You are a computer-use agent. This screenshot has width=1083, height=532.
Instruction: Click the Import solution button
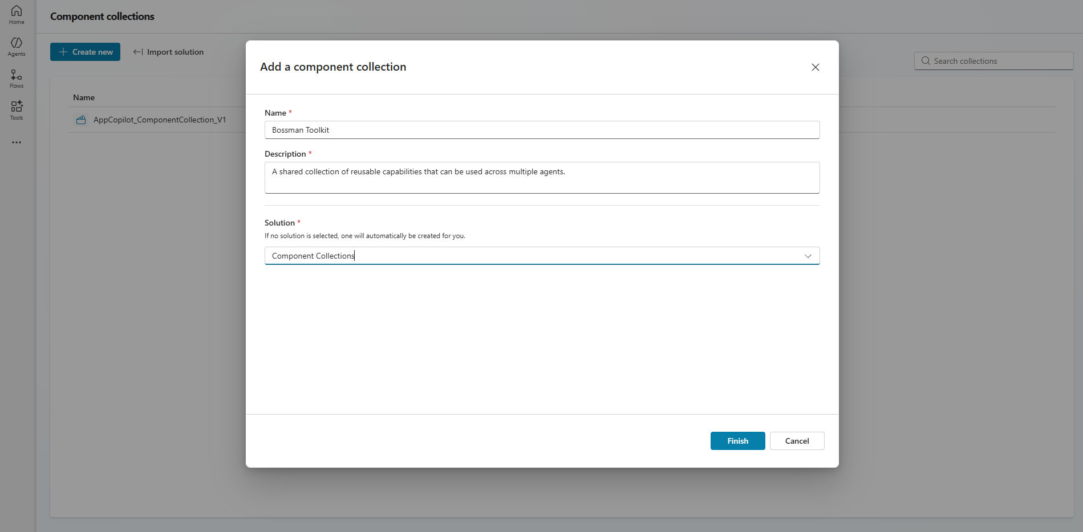tap(169, 52)
